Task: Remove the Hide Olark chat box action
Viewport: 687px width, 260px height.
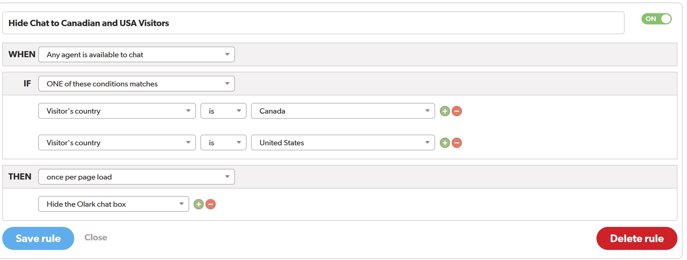Action: [210, 204]
